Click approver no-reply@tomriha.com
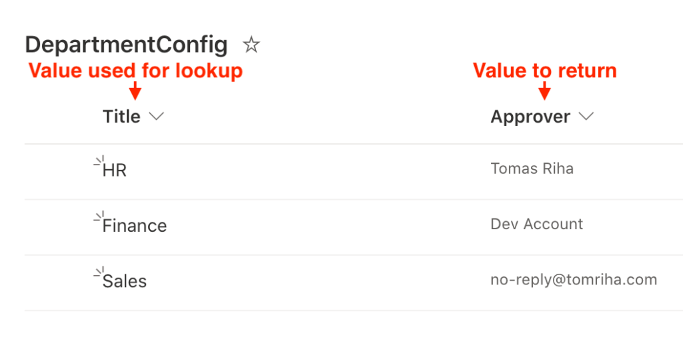Image resolution: width=683 pixels, height=337 pixels. coord(574,280)
